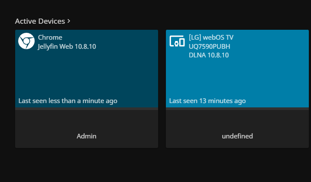Click the empty footer space above undefined
311x182 pixels.
click(x=237, y=120)
